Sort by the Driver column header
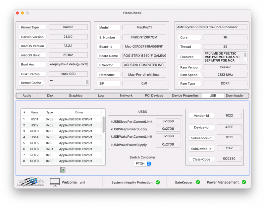The image size is (265, 207). pyautogui.click(x=79, y=112)
